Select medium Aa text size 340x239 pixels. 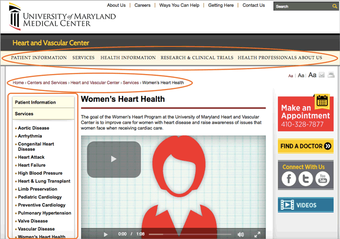[301, 75]
